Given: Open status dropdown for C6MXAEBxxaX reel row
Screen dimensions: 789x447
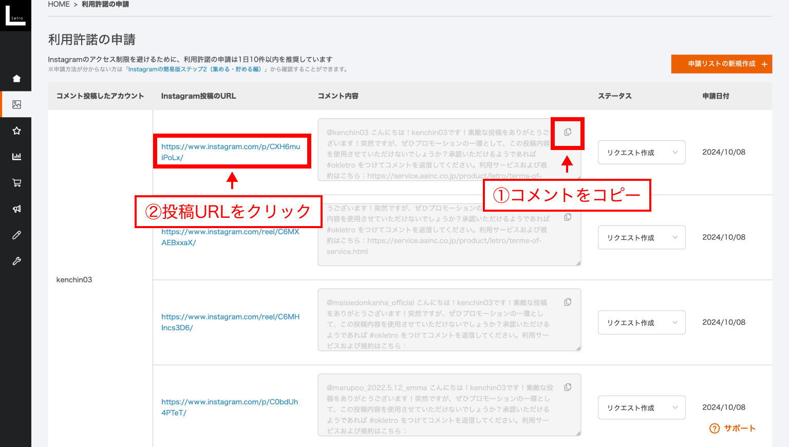Looking at the screenshot, I should 641,238.
